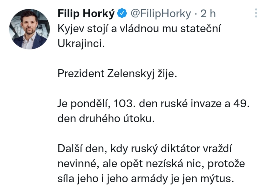271x188 pixels.
Task: Open the tweet's three-dot more menu
Action: pos(256,13)
